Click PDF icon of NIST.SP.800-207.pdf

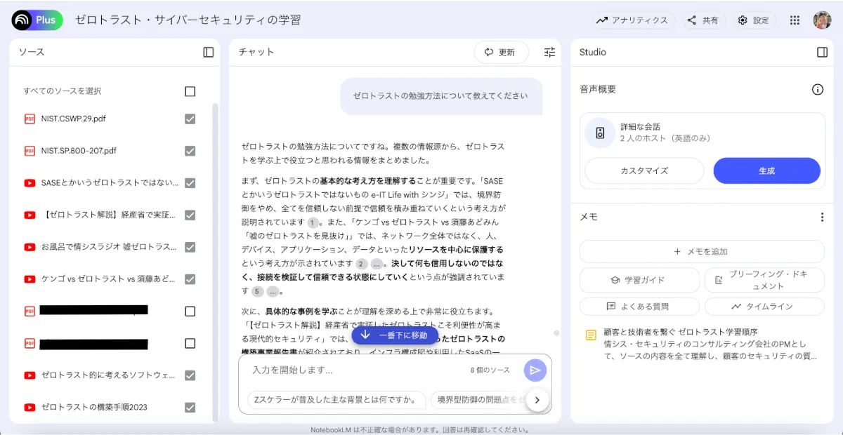[30, 151]
